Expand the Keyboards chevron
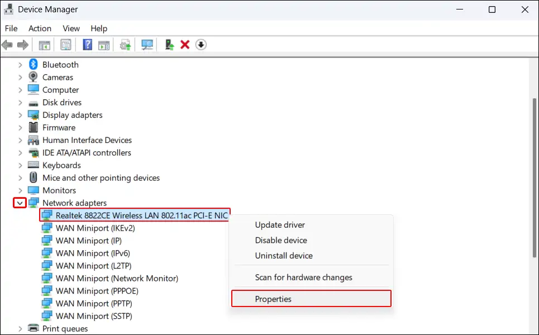The height and width of the screenshot is (335, 539). coord(20,165)
